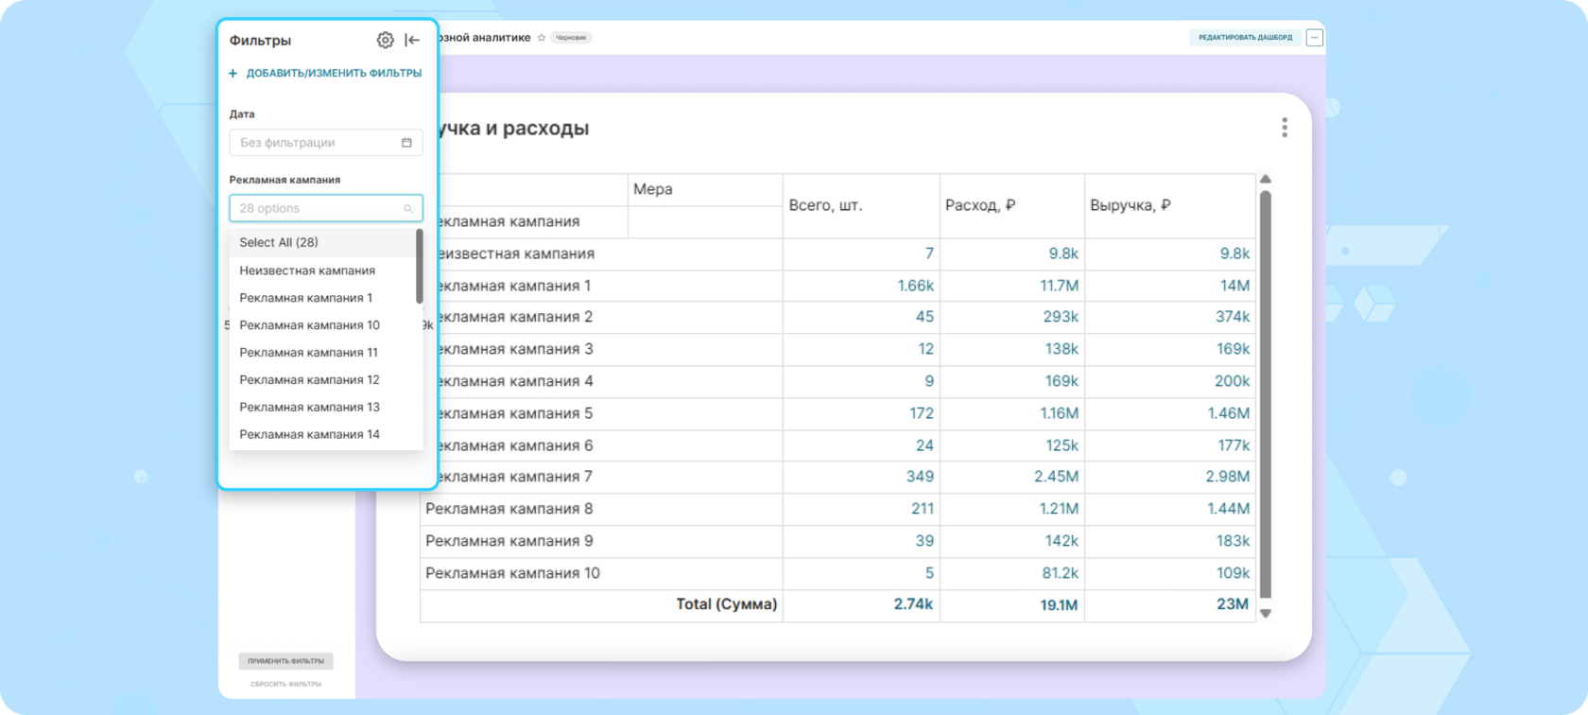Click revenue value 374k

tap(1233, 317)
